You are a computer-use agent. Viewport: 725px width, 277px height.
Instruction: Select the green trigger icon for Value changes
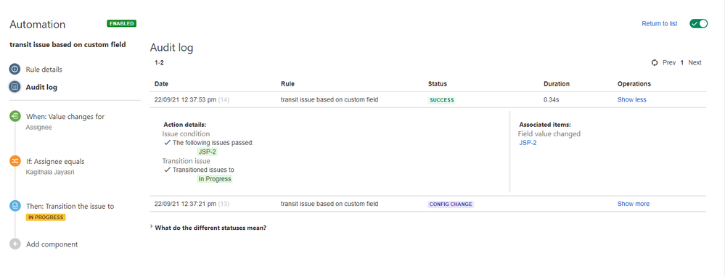pos(15,117)
